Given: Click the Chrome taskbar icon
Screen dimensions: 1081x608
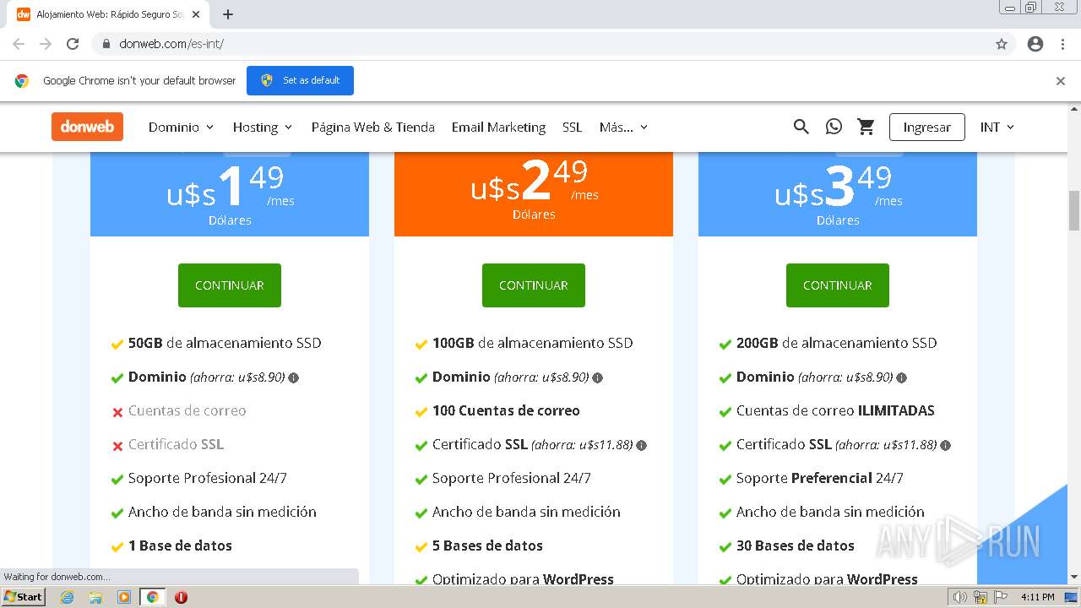Looking at the screenshot, I should point(153,597).
